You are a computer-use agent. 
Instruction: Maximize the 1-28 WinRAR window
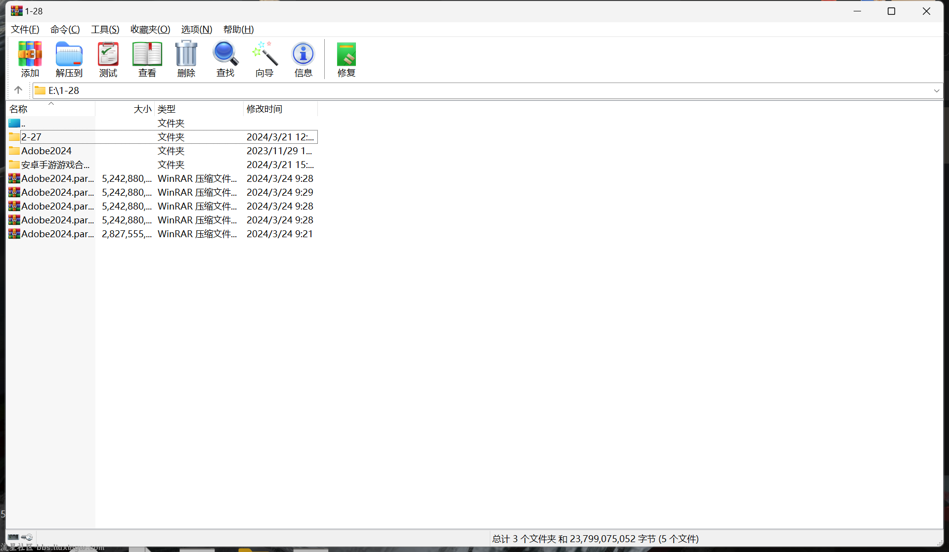coord(892,11)
